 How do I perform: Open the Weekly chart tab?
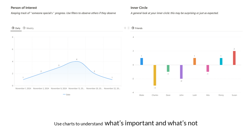pos(28,28)
